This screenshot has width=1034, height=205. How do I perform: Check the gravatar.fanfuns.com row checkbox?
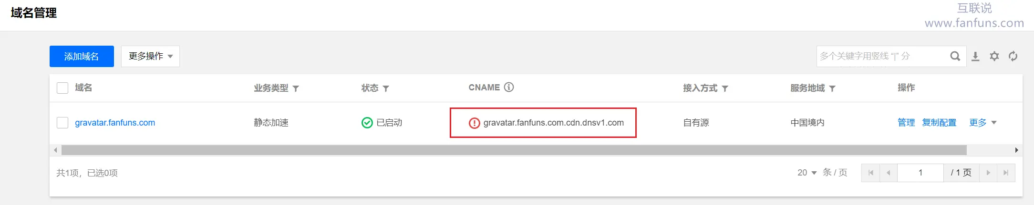coord(62,123)
